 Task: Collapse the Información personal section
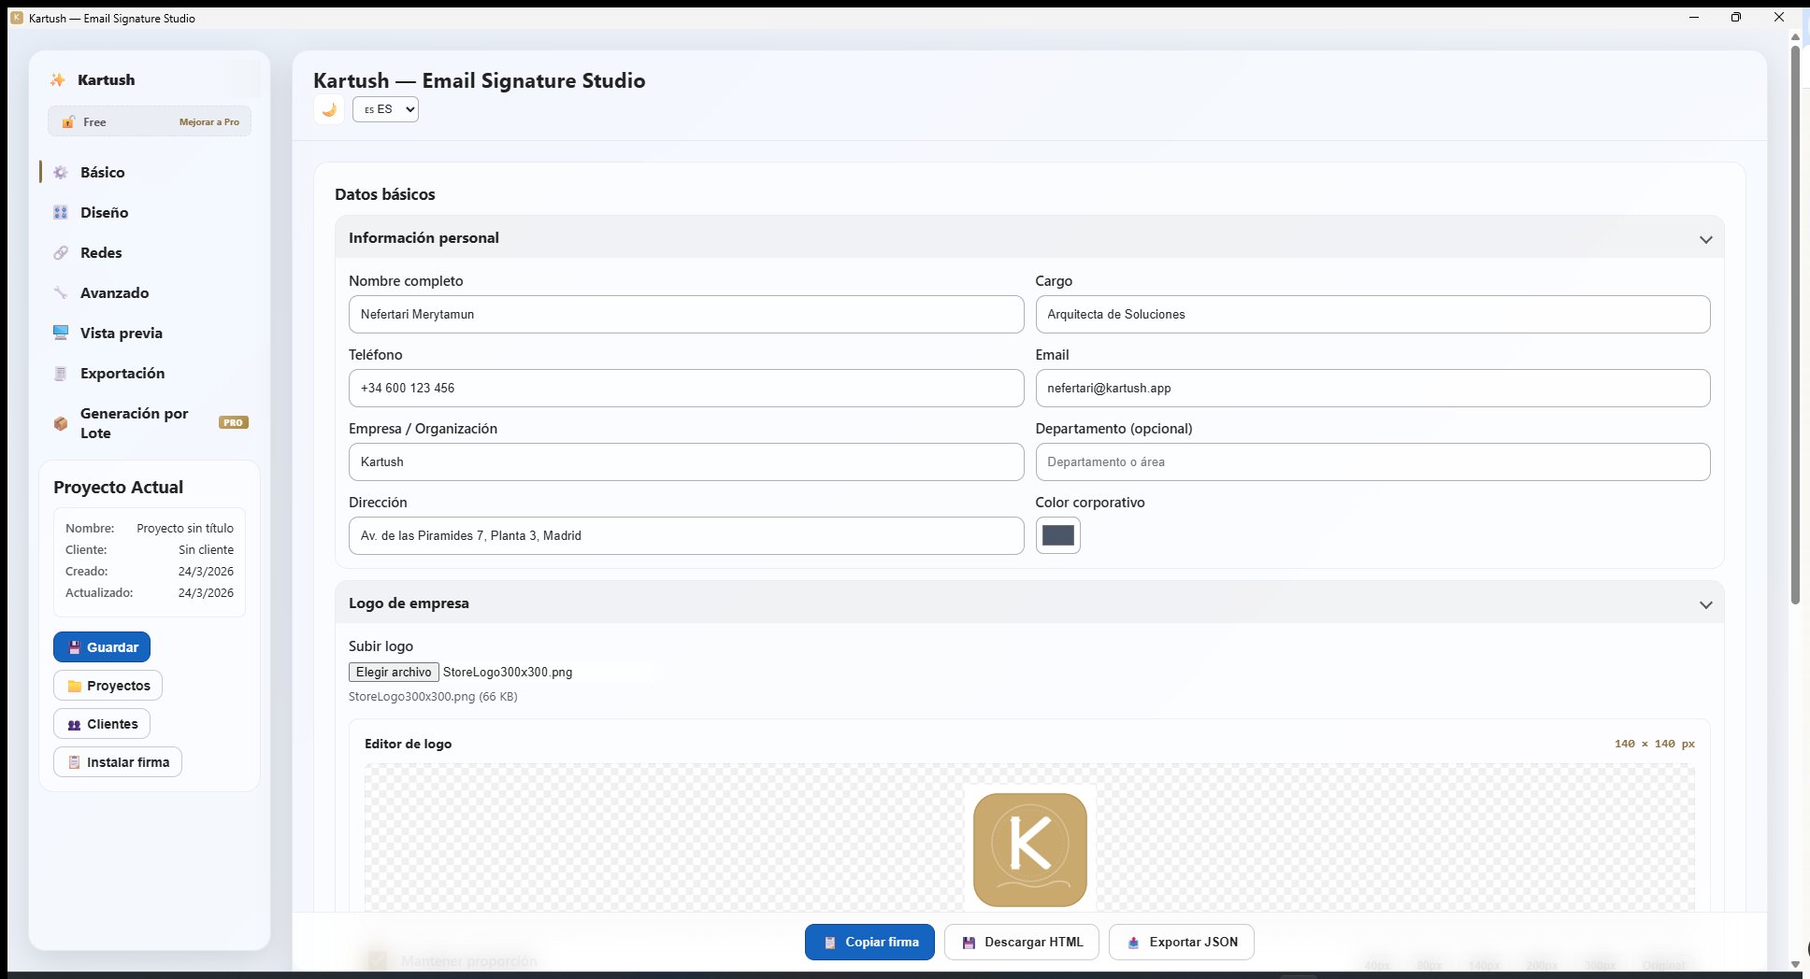(x=1705, y=239)
